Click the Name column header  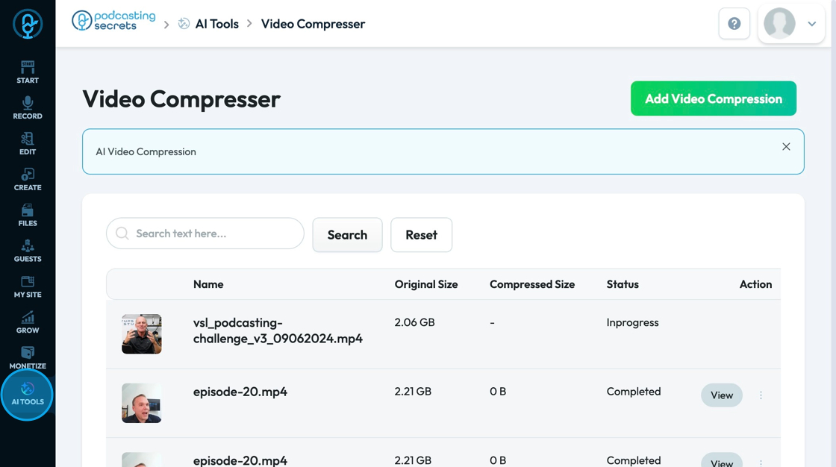tap(208, 284)
